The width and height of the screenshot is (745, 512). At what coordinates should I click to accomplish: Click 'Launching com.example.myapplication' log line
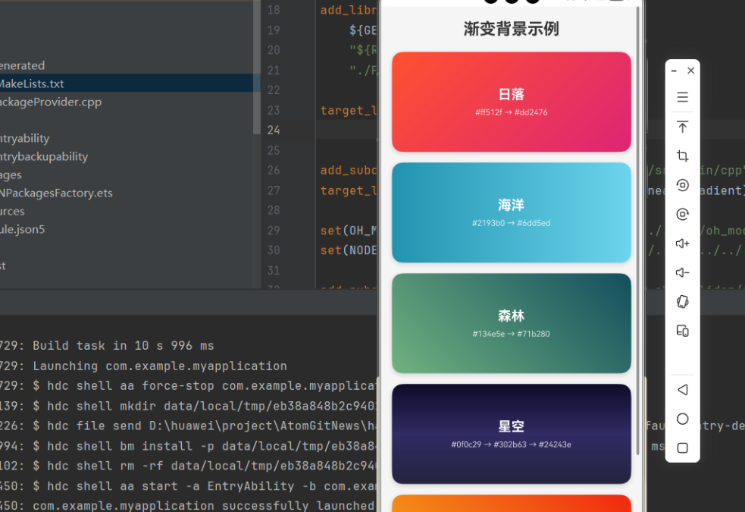tap(160, 366)
